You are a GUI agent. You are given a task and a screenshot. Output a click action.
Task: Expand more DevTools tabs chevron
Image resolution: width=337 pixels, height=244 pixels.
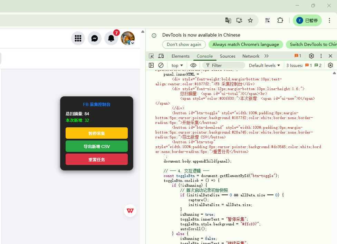tap(267, 56)
